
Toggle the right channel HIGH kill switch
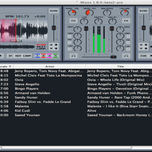[x=128, y=36]
